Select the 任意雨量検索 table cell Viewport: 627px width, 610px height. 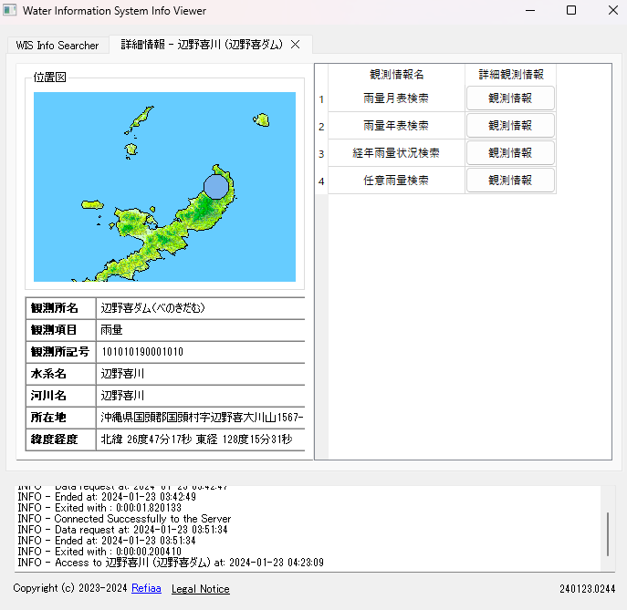[396, 181]
